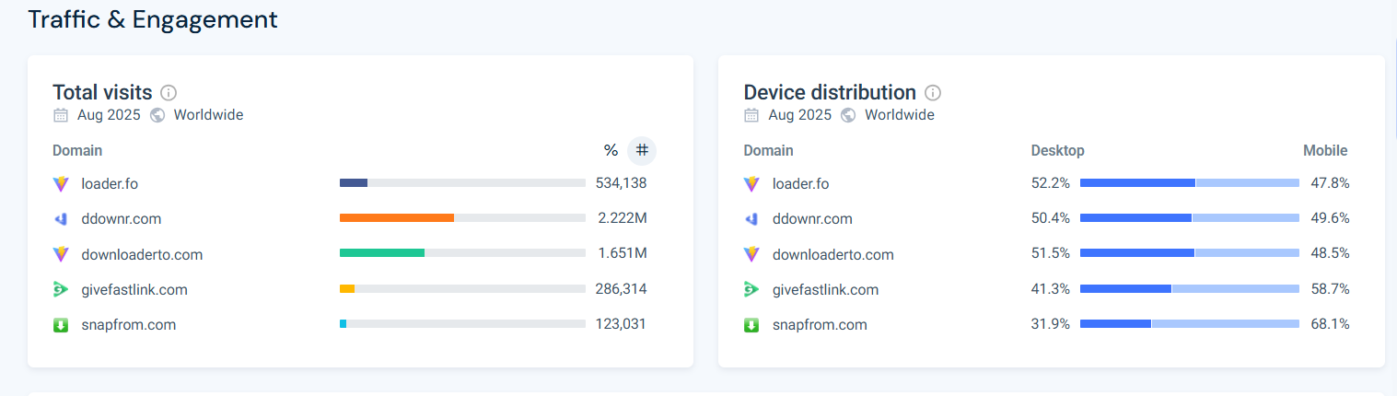Switch Total visits to number view
Image resolution: width=1397 pixels, height=396 pixels.
tap(642, 150)
